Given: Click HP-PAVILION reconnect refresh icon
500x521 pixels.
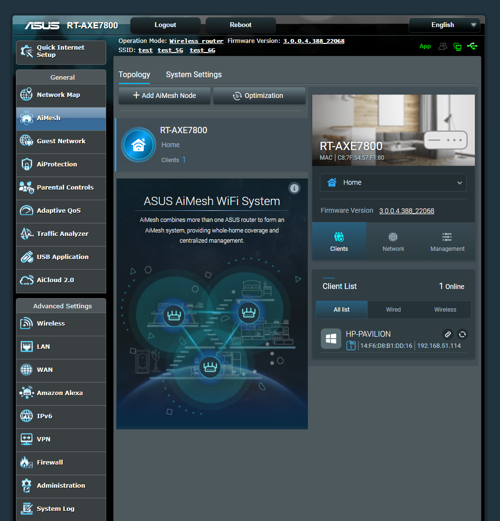Looking at the screenshot, I should [462, 334].
